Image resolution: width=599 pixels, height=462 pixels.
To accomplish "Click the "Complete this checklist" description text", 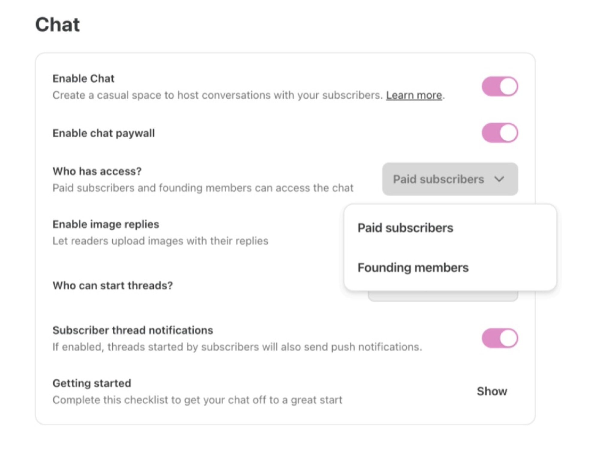I will (x=197, y=400).
